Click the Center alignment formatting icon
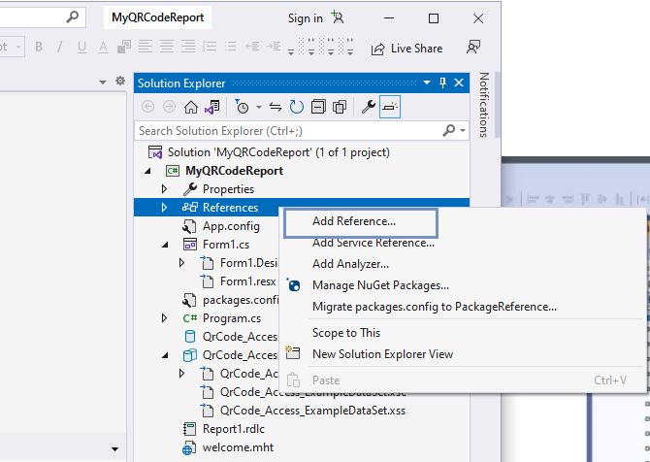The height and width of the screenshot is (462, 650). [x=167, y=47]
